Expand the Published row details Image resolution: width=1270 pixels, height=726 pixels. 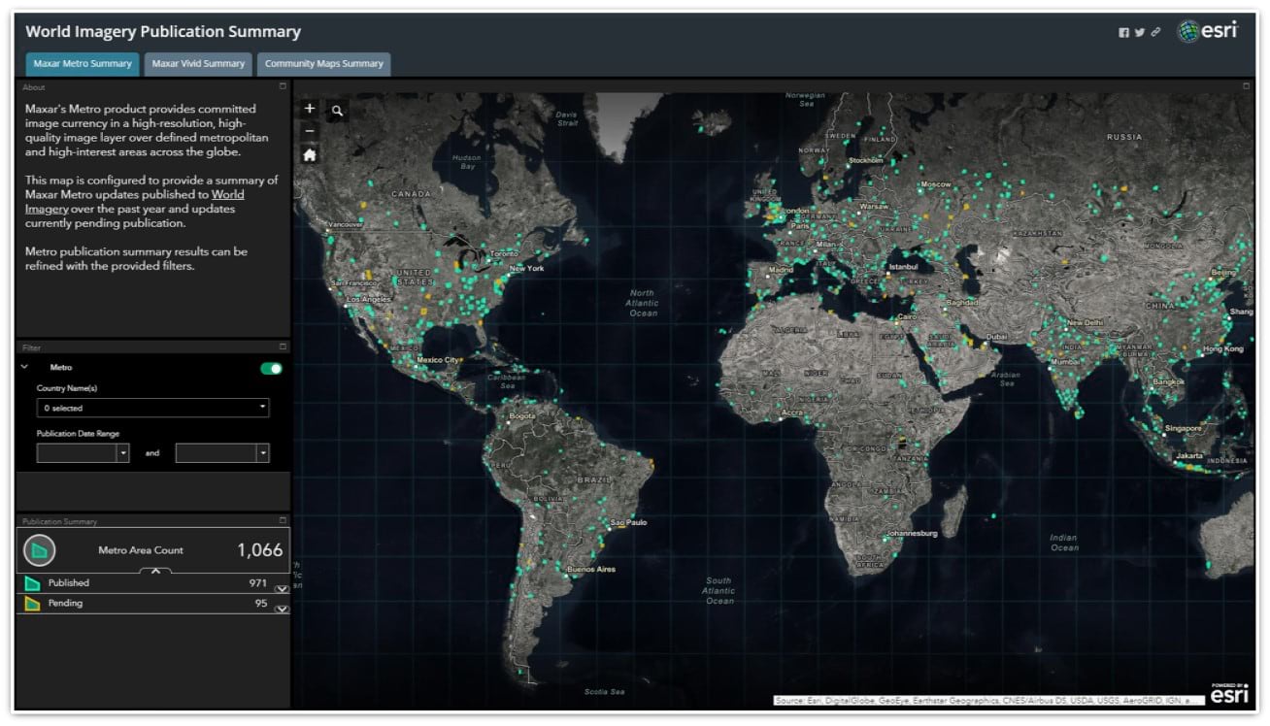coord(282,589)
